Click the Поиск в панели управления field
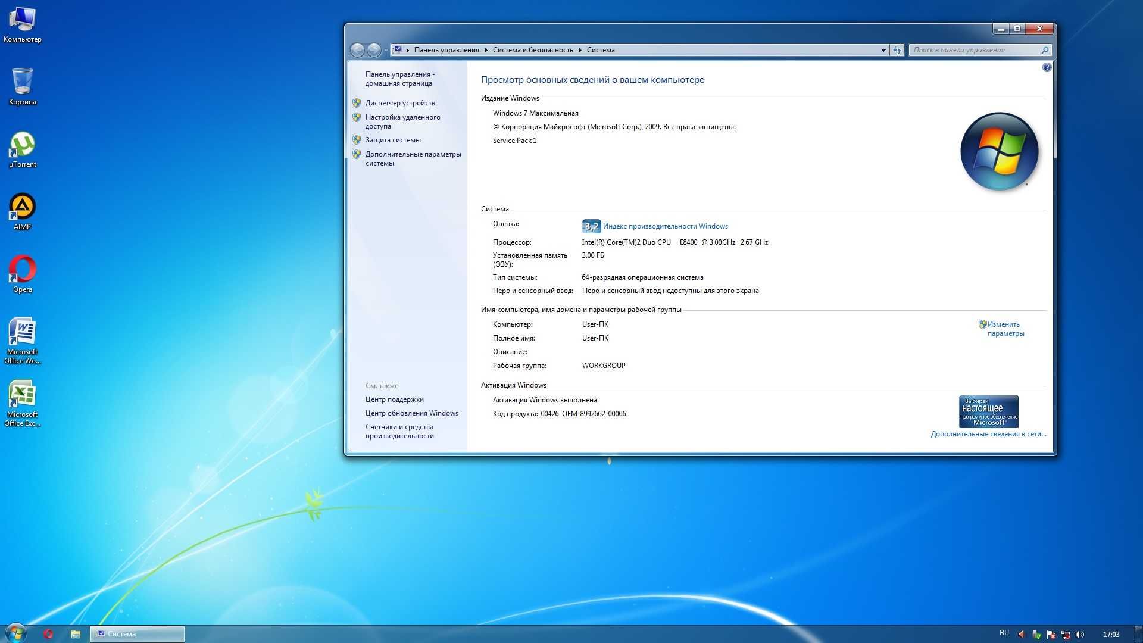The image size is (1143, 643). pyautogui.click(x=975, y=50)
